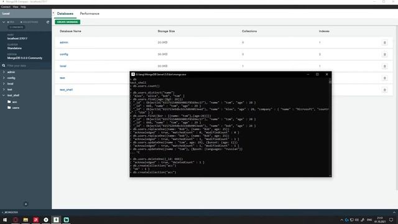398x224 pixels.
Task: Sort by the Database Name column header
Action: click(x=70, y=31)
